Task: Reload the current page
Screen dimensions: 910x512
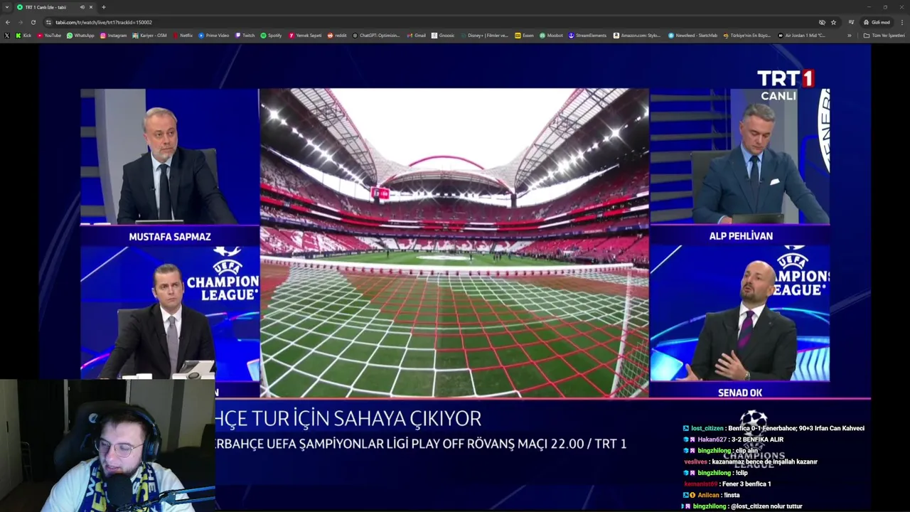Action: (33, 22)
